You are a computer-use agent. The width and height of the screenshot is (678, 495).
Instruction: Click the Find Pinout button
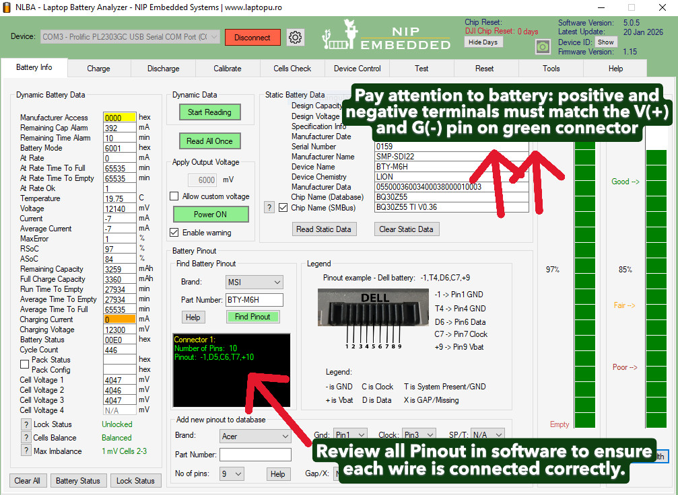coord(252,317)
